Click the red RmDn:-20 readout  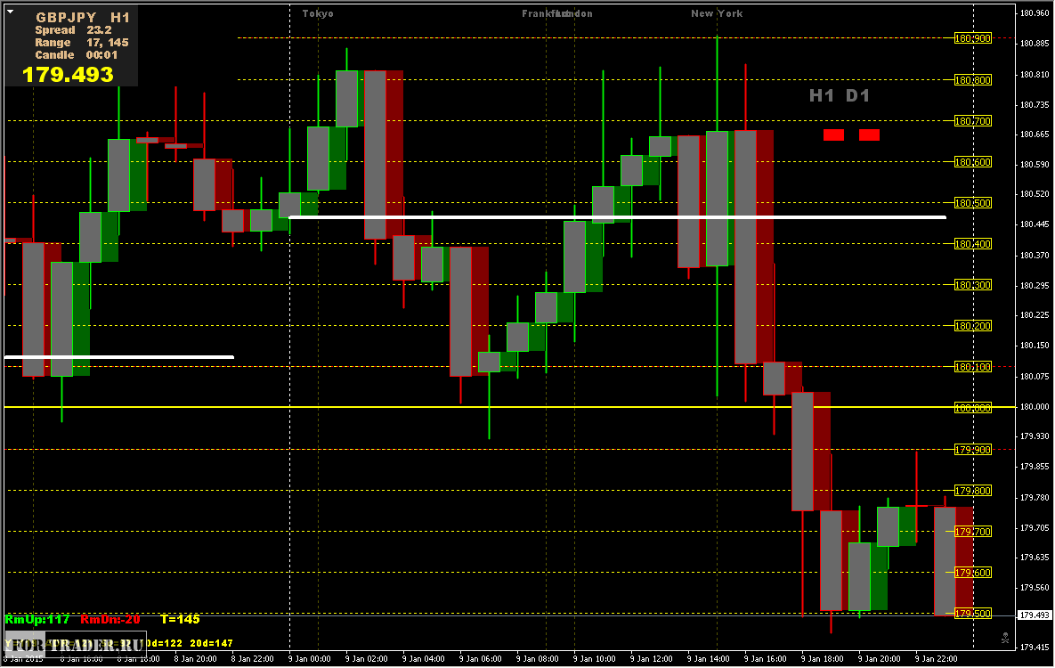pyautogui.click(x=110, y=620)
